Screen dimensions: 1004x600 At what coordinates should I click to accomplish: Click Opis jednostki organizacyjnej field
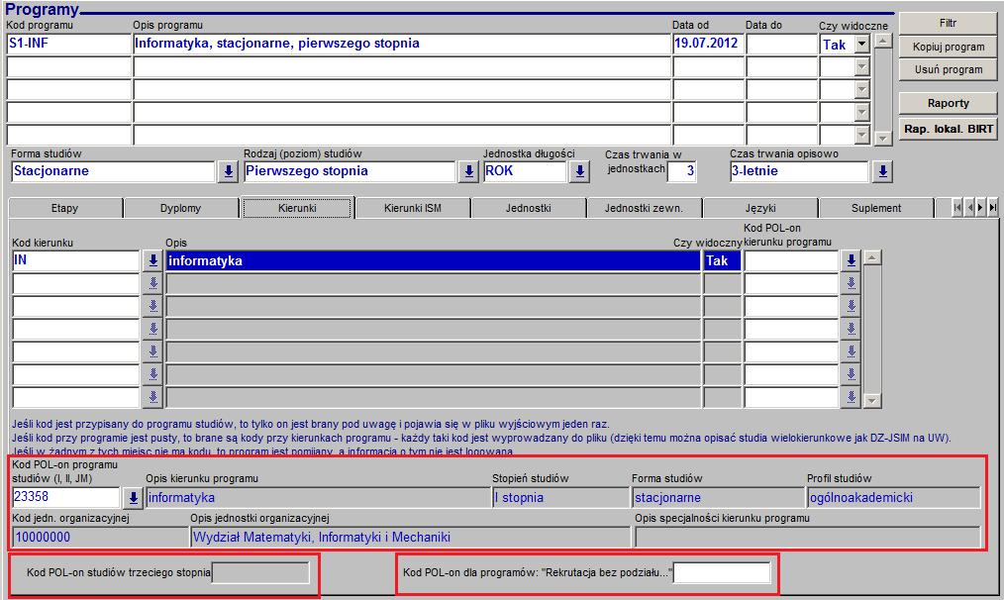[411, 538]
